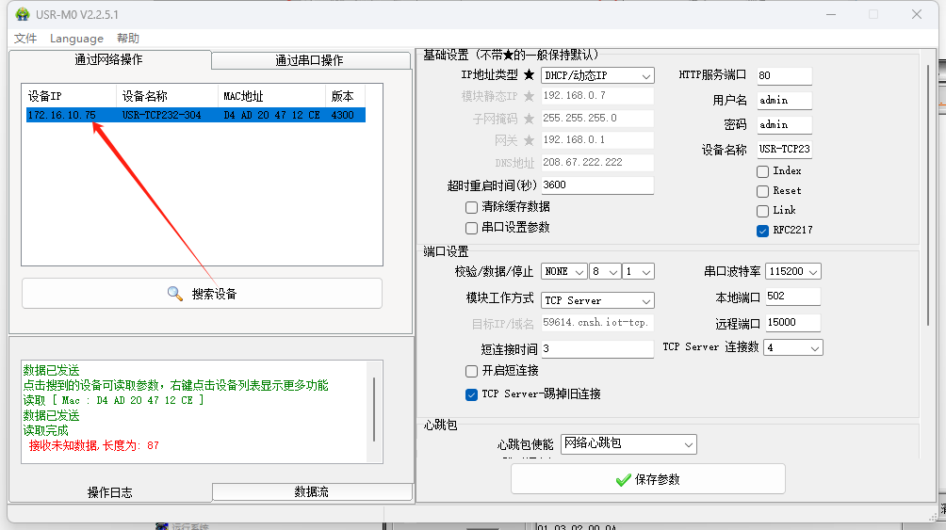
Task: Open the 心跳包使能 网络心跳包 dropdown
Action: 628,444
